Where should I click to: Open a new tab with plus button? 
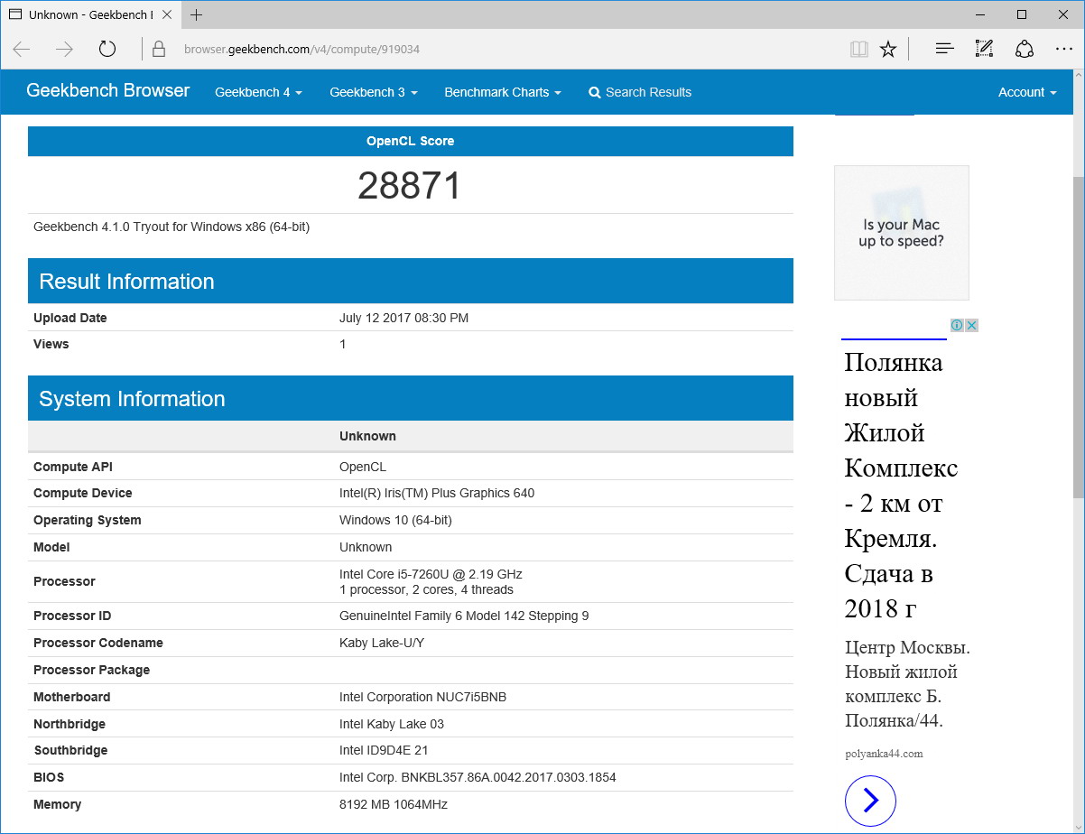(197, 15)
